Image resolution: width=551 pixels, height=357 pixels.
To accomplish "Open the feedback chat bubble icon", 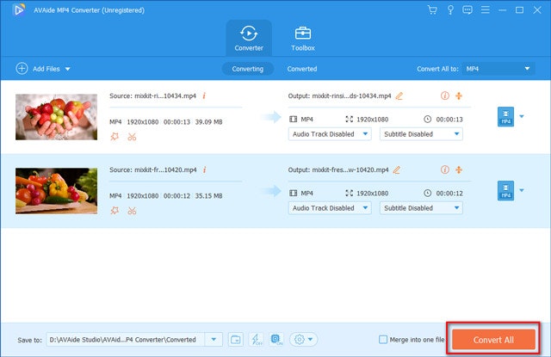I will [467, 9].
